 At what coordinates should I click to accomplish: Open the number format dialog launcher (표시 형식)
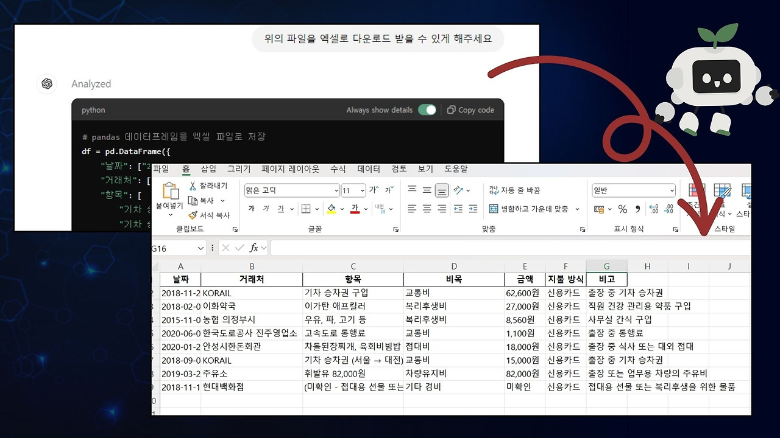pos(675,229)
